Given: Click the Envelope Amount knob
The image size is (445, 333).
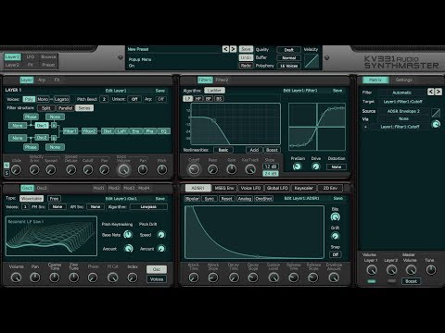Looking at the screenshot, I should click(x=334, y=277).
